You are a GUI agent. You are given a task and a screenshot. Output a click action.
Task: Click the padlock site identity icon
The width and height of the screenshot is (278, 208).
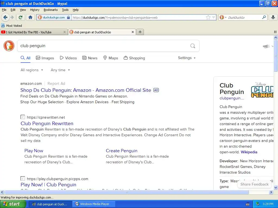point(68,17)
